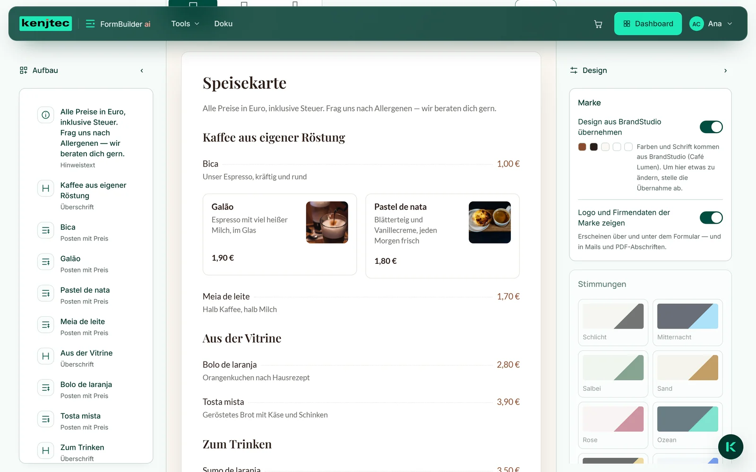Image resolution: width=756 pixels, height=472 pixels.
Task: Click the AC user avatar
Action: coord(696,24)
